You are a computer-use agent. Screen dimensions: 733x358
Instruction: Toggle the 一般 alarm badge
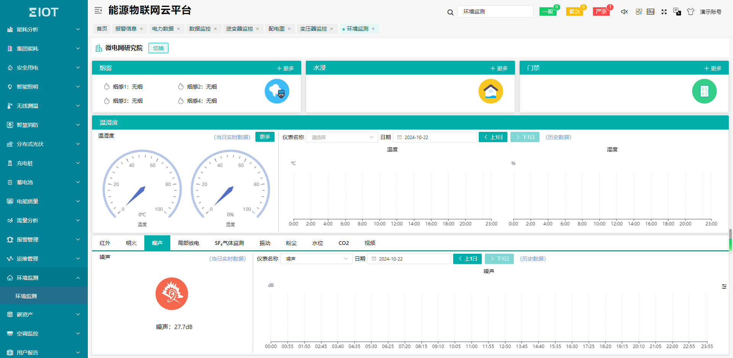548,11
